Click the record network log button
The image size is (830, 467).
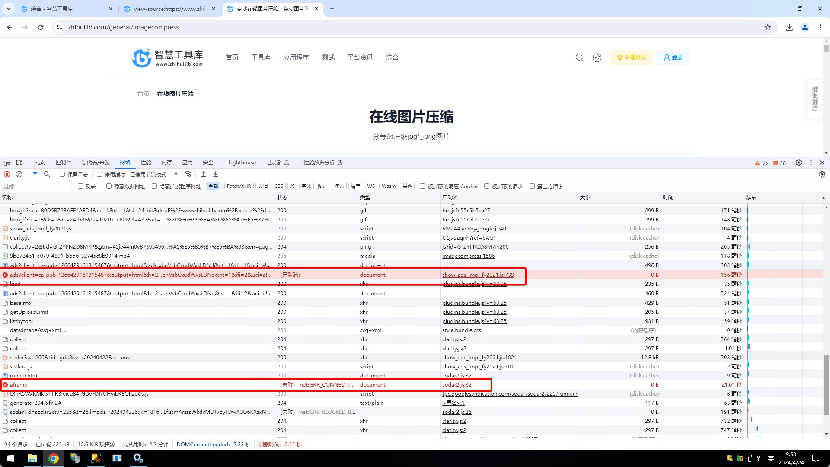pos(7,174)
